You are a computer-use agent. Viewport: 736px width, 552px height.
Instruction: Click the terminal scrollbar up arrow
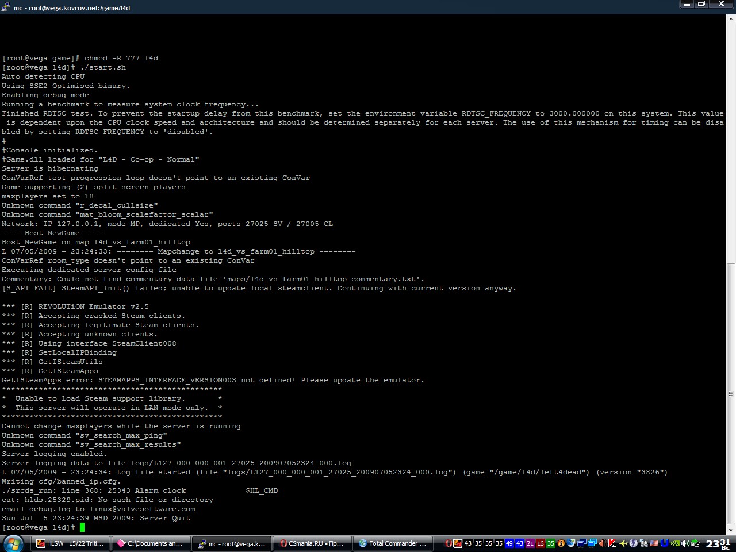(731, 19)
